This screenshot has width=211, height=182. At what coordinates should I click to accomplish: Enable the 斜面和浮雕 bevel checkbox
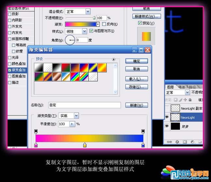[10, 39]
